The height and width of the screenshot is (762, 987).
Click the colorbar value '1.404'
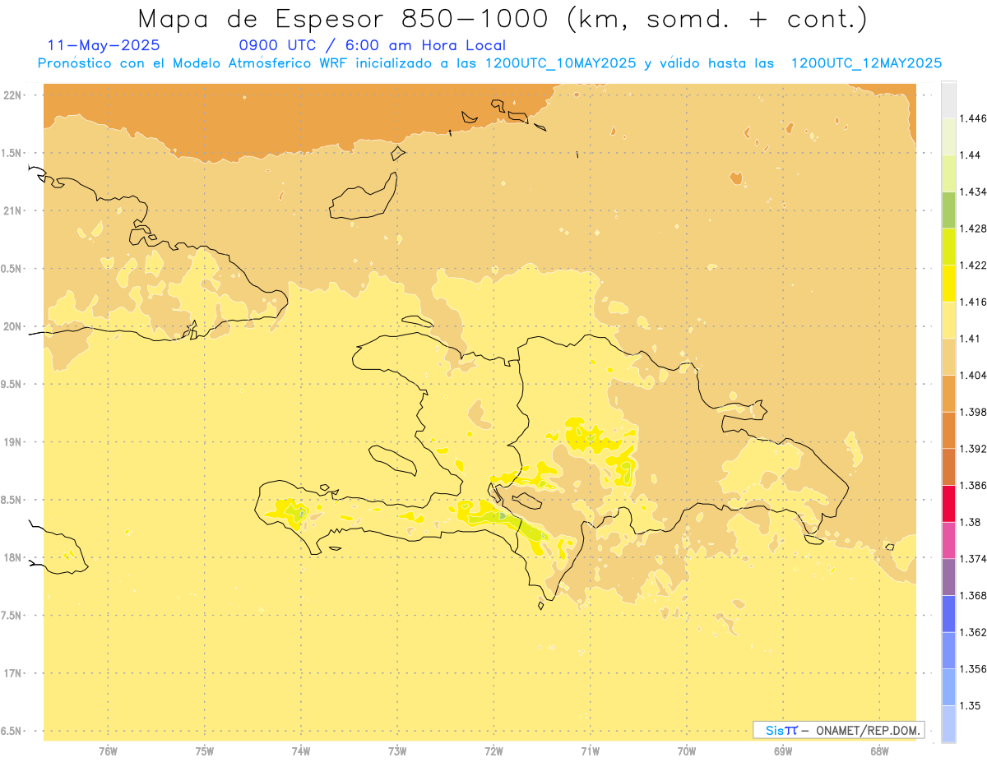click(x=972, y=376)
